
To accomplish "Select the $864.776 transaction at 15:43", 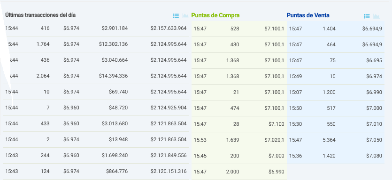I will click(x=96, y=171).
